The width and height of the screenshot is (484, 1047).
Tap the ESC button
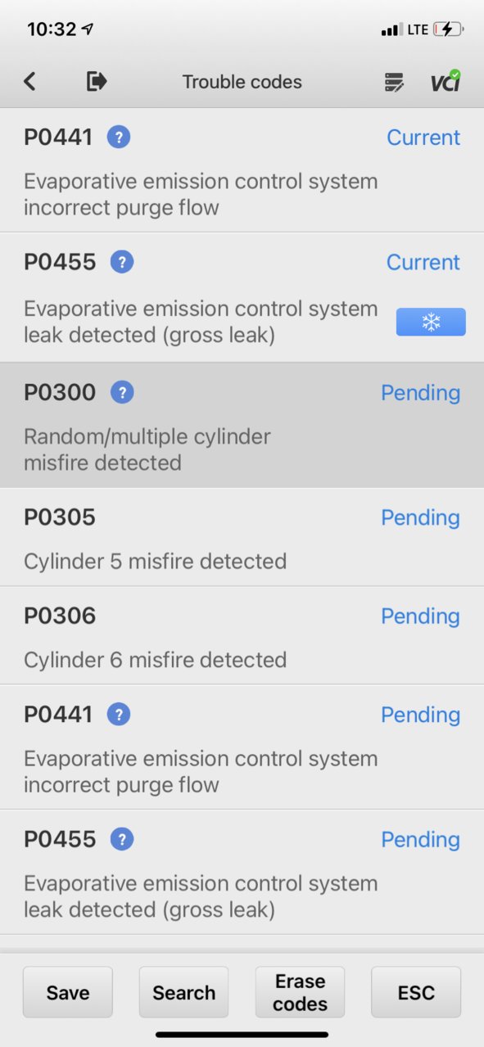pyautogui.click(x=416, y=992)
